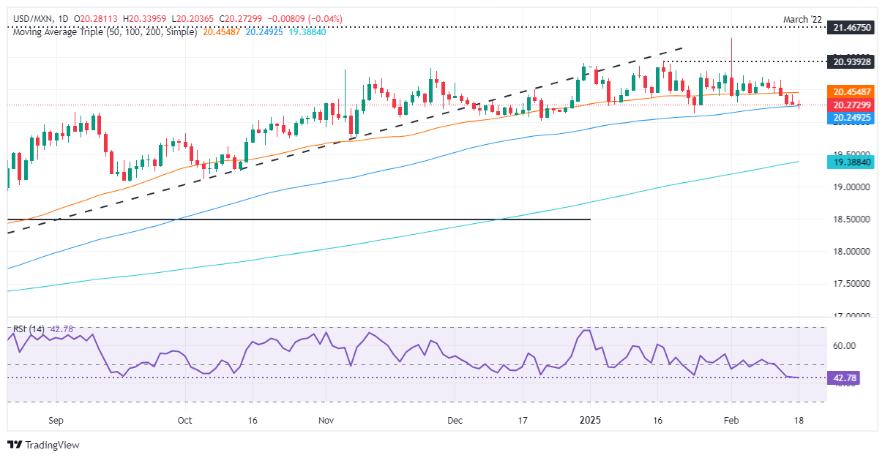This screenshot has width=885, height=458.
Task: Select the red 20.27299 current price tag
Action: click(853, 105)
